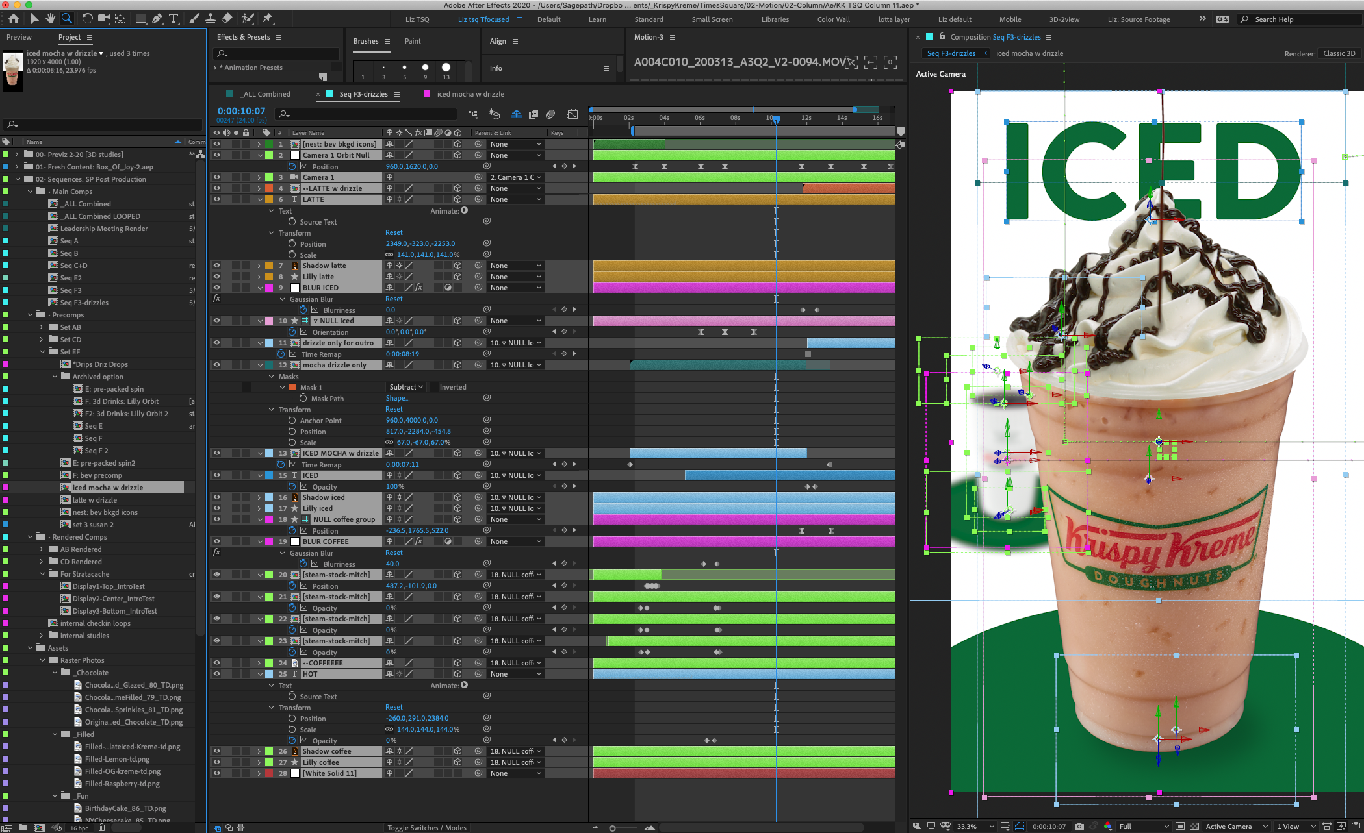Toggle visibility of BLUR COFFEE layer

[216, 541]
